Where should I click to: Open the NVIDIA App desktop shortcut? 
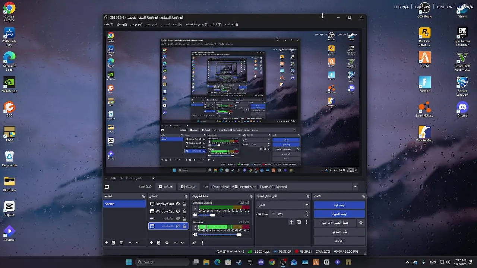9,84
